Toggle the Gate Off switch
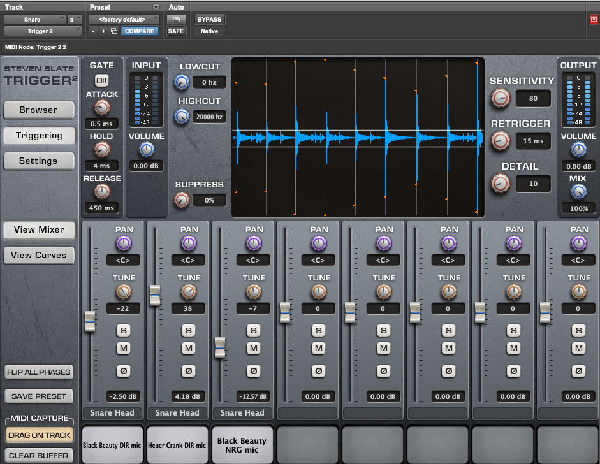 point(101,80)
